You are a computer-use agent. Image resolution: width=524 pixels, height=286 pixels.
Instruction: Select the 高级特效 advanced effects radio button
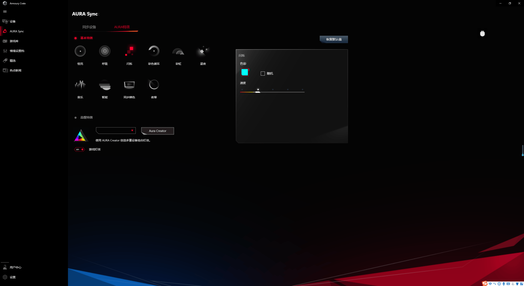[x=76, y=118]
